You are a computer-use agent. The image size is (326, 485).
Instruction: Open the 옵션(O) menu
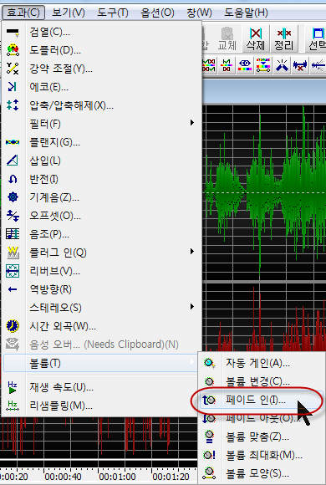tap(157, 13)
